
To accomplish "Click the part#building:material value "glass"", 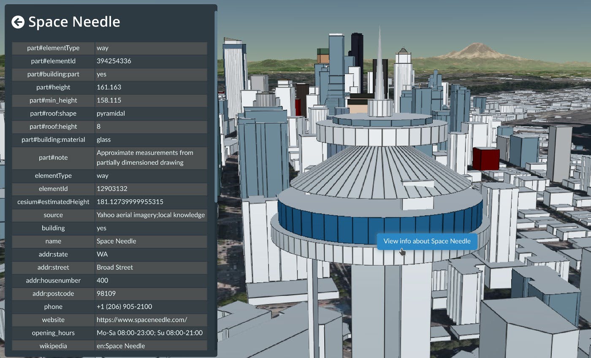I will (103, 139).
